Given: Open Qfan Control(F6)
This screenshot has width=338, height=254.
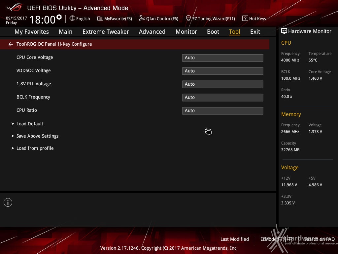Looking at the screenshot, I should click(x=162, y=19).
